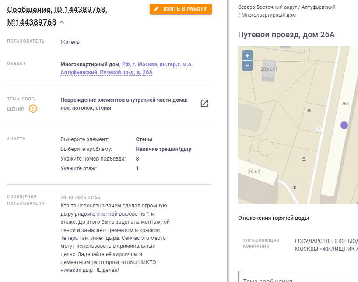The height and width of the screenshot is (282, 358).
Task: Click the "Взять в работу" button
Action: point(180,9)
